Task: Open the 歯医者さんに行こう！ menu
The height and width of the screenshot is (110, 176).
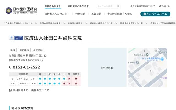Action: 57,14
